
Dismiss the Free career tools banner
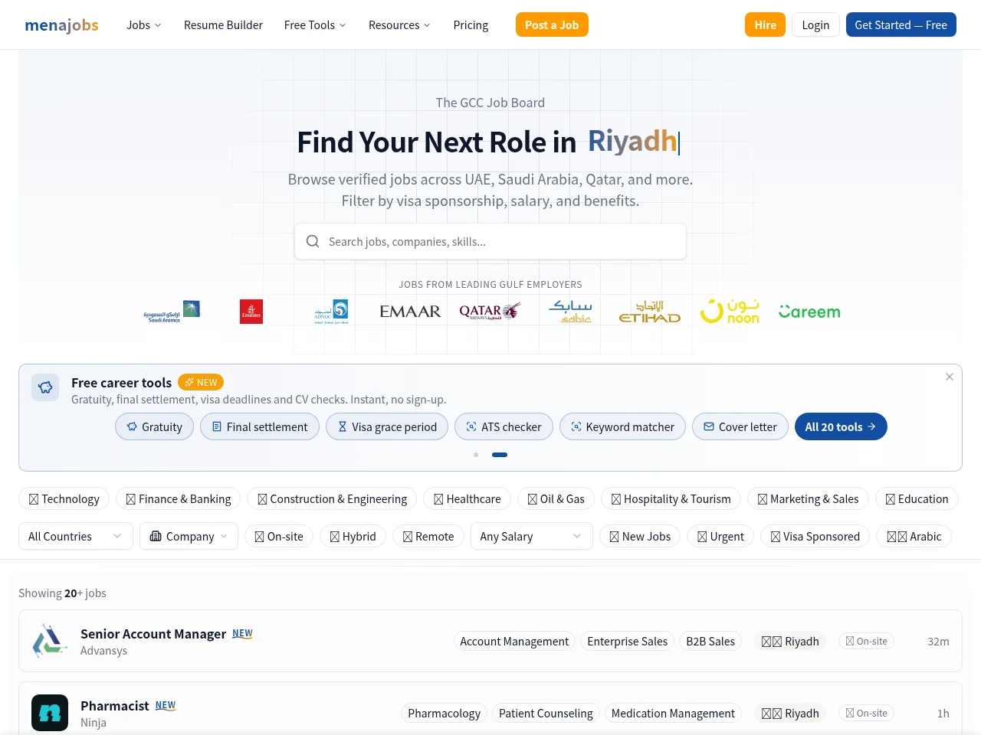click(x=950, y=377)
